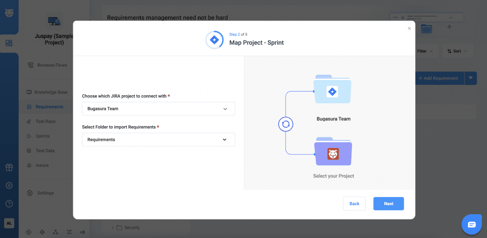Viewport: 487px width, 238px height.
Task: Open the JIRA project dropdown
Action: click(x=158, y=109)
